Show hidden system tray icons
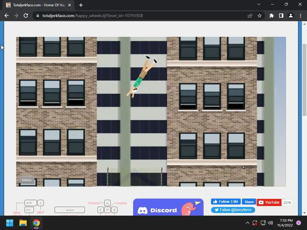The image size is (307, 230). pos(247,223)
